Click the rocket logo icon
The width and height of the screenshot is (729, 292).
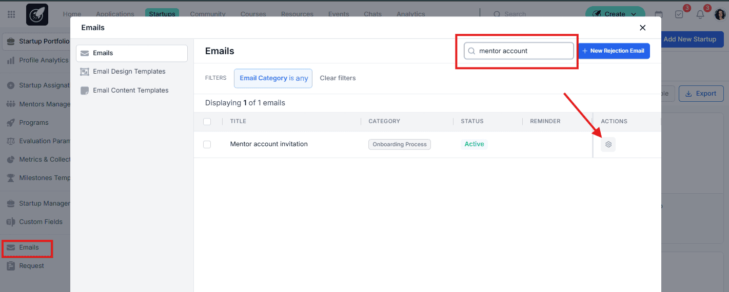[37, 14]
